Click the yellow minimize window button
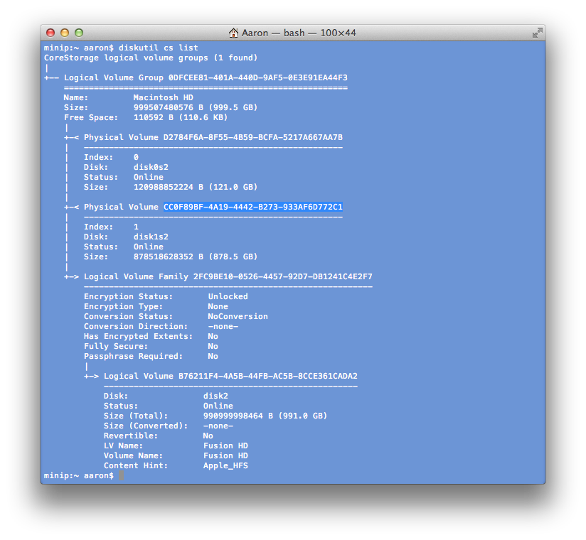The height and width of the screenshot is (540, 586). (x=65, y=33)
